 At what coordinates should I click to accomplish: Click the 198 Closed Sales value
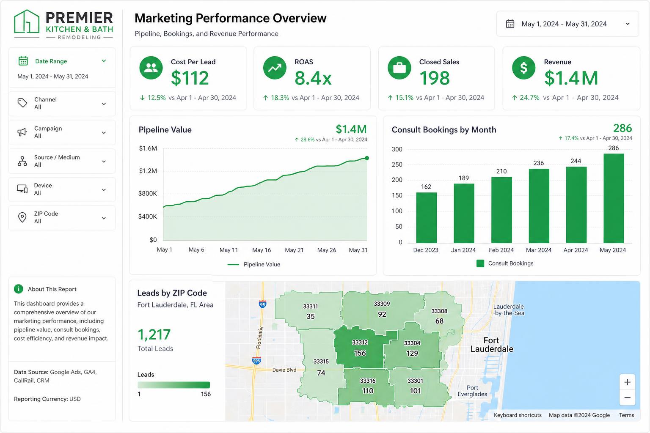(x=435, y=78)
